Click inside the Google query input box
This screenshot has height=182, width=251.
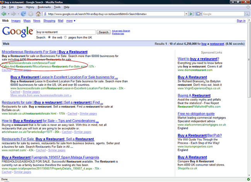tap(66, 32)
